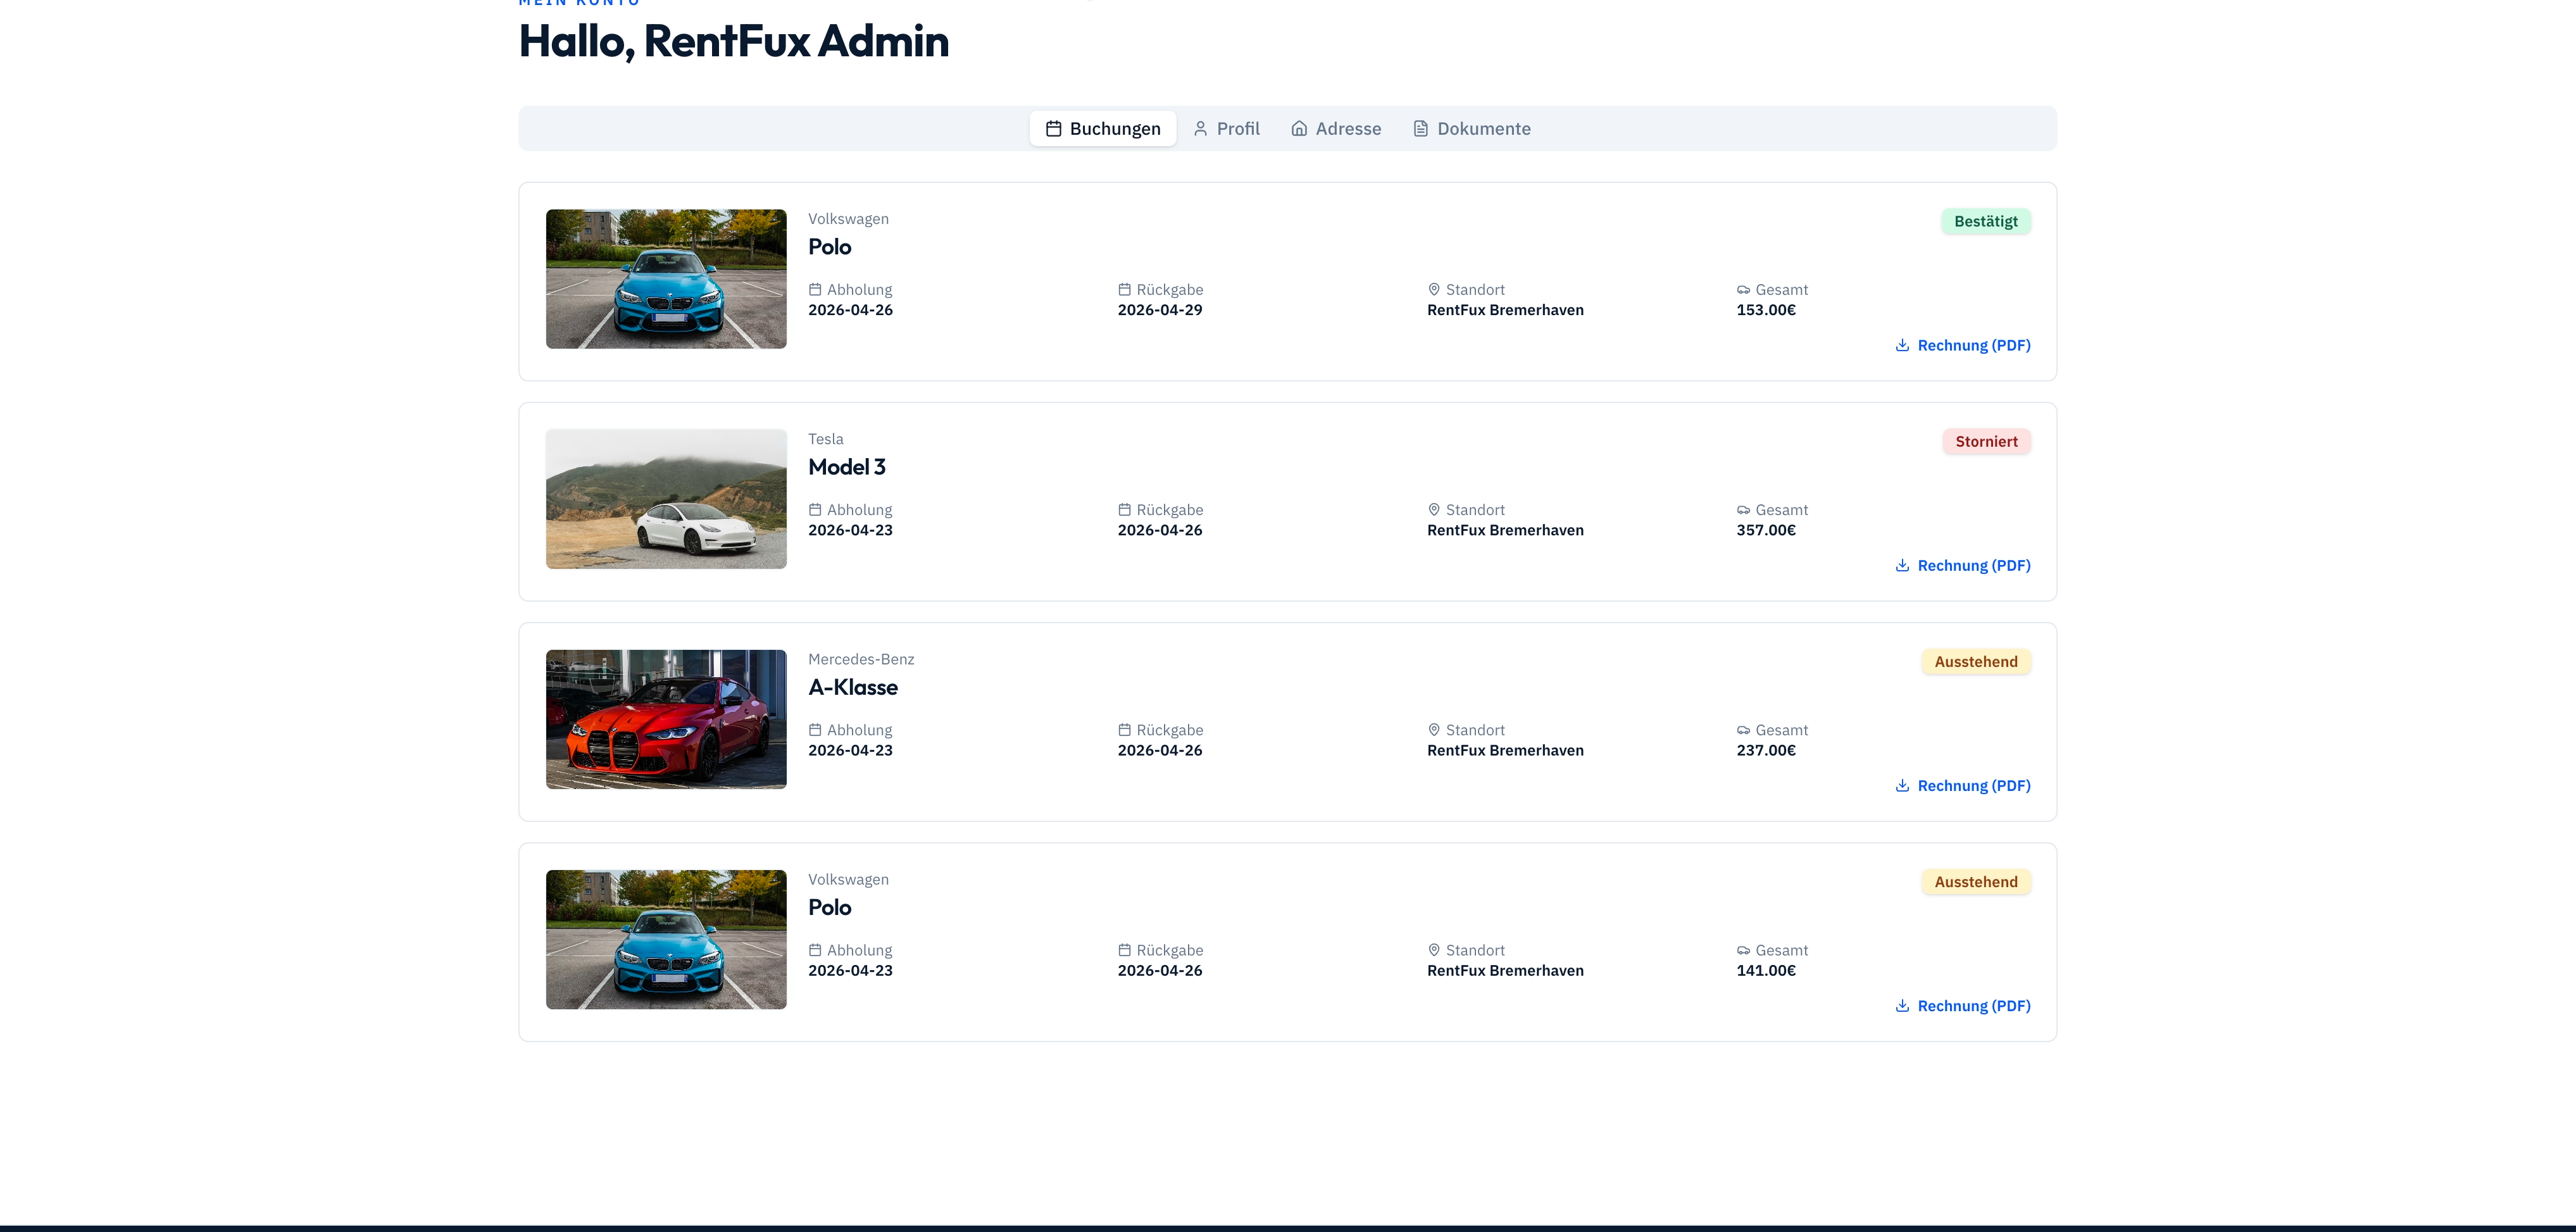Download Rechnung (PDF) for Mercedes-Benz A-Klasse
Image resolution: width=2576 pixels, height=1232 pixels.
[1963, 785]
